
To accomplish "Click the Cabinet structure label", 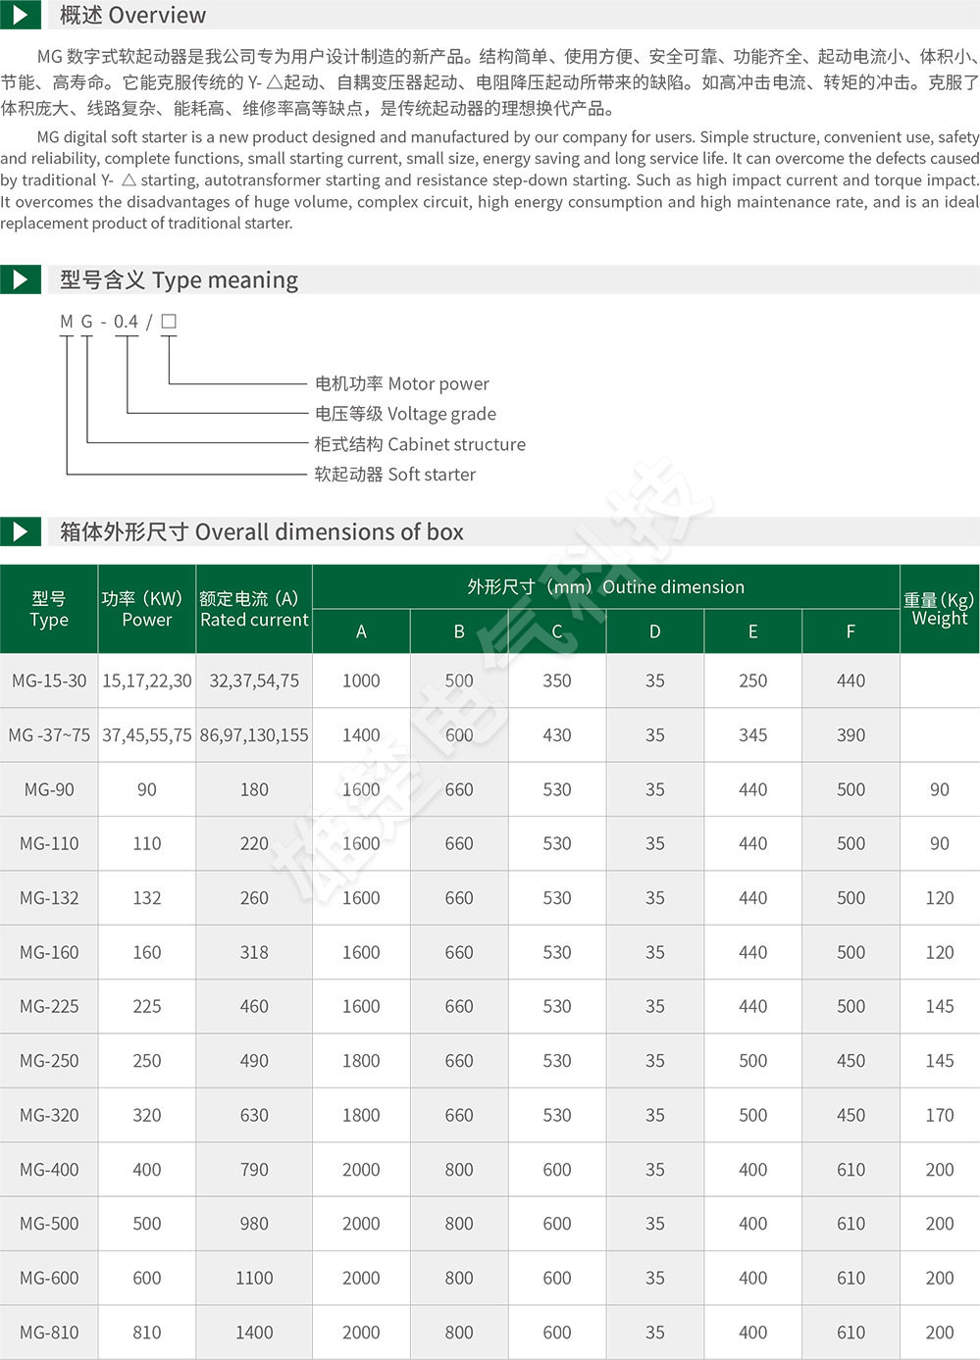I will (x=420, y=444).
